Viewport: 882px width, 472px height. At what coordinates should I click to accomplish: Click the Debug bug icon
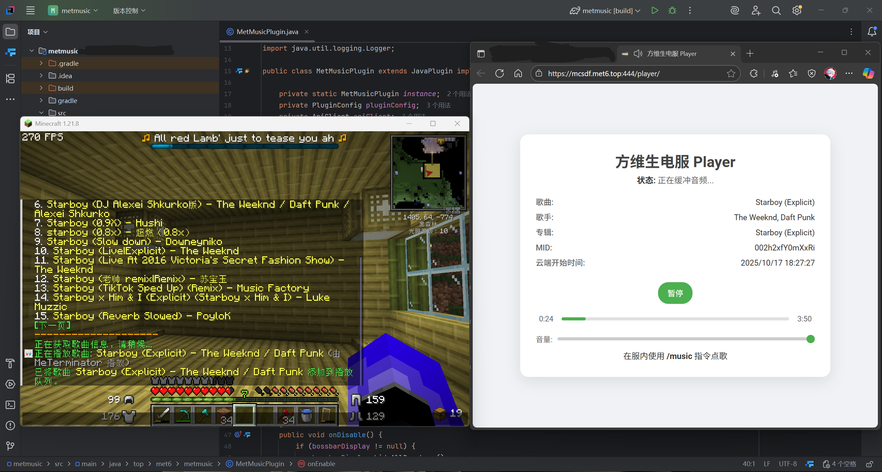pyautogui.click(x=672, y=10)
